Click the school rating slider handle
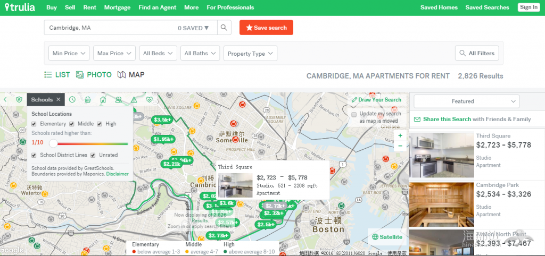 tap(53, 143)
